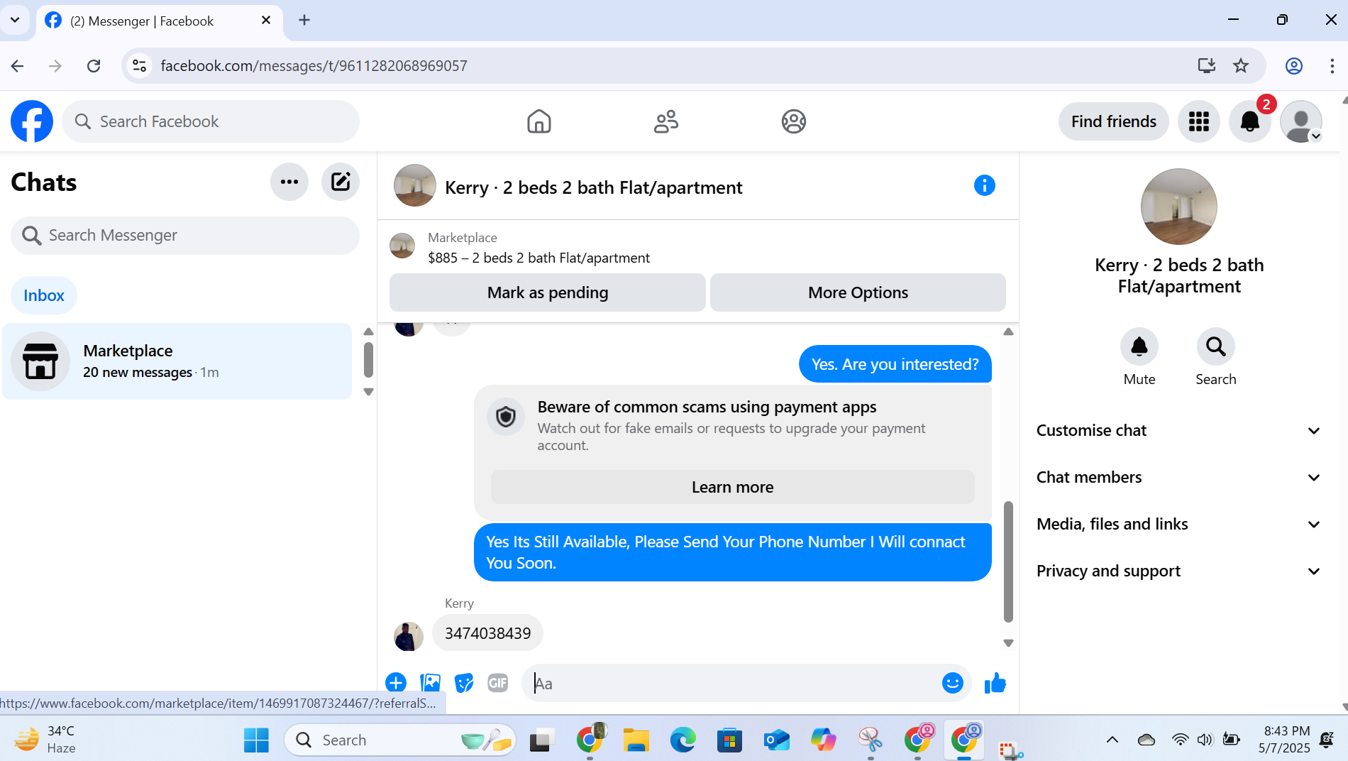The width and height of the screenshot is (1348, 761).
Task: Mute the conversation with the bell icon
Action: [x=1139, y=346]
